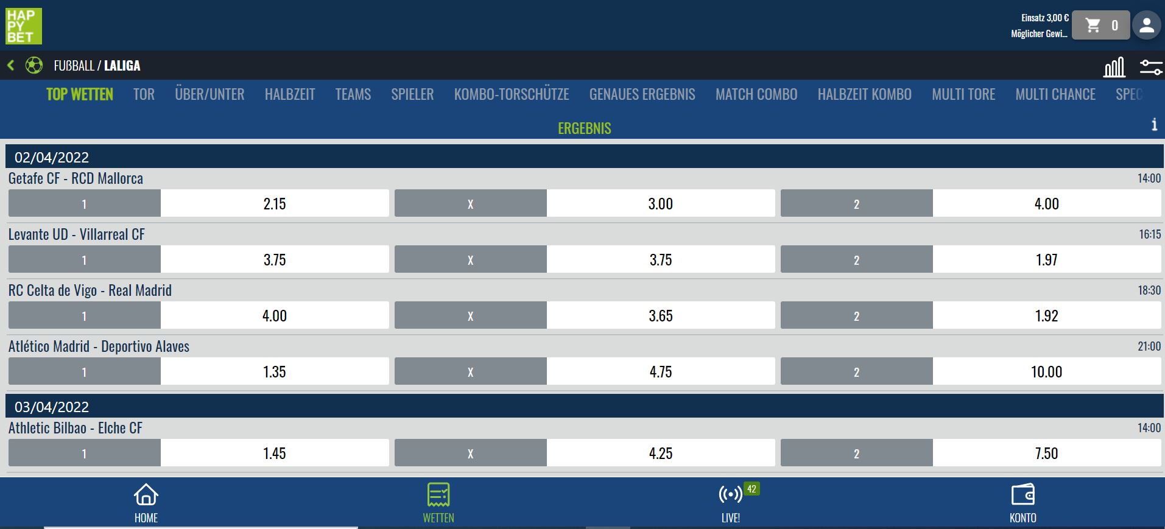Open the Levante UD - Villarreal CF match
Screen dimensions: 1165x529
pyautogui.click(x=77, y=234)
